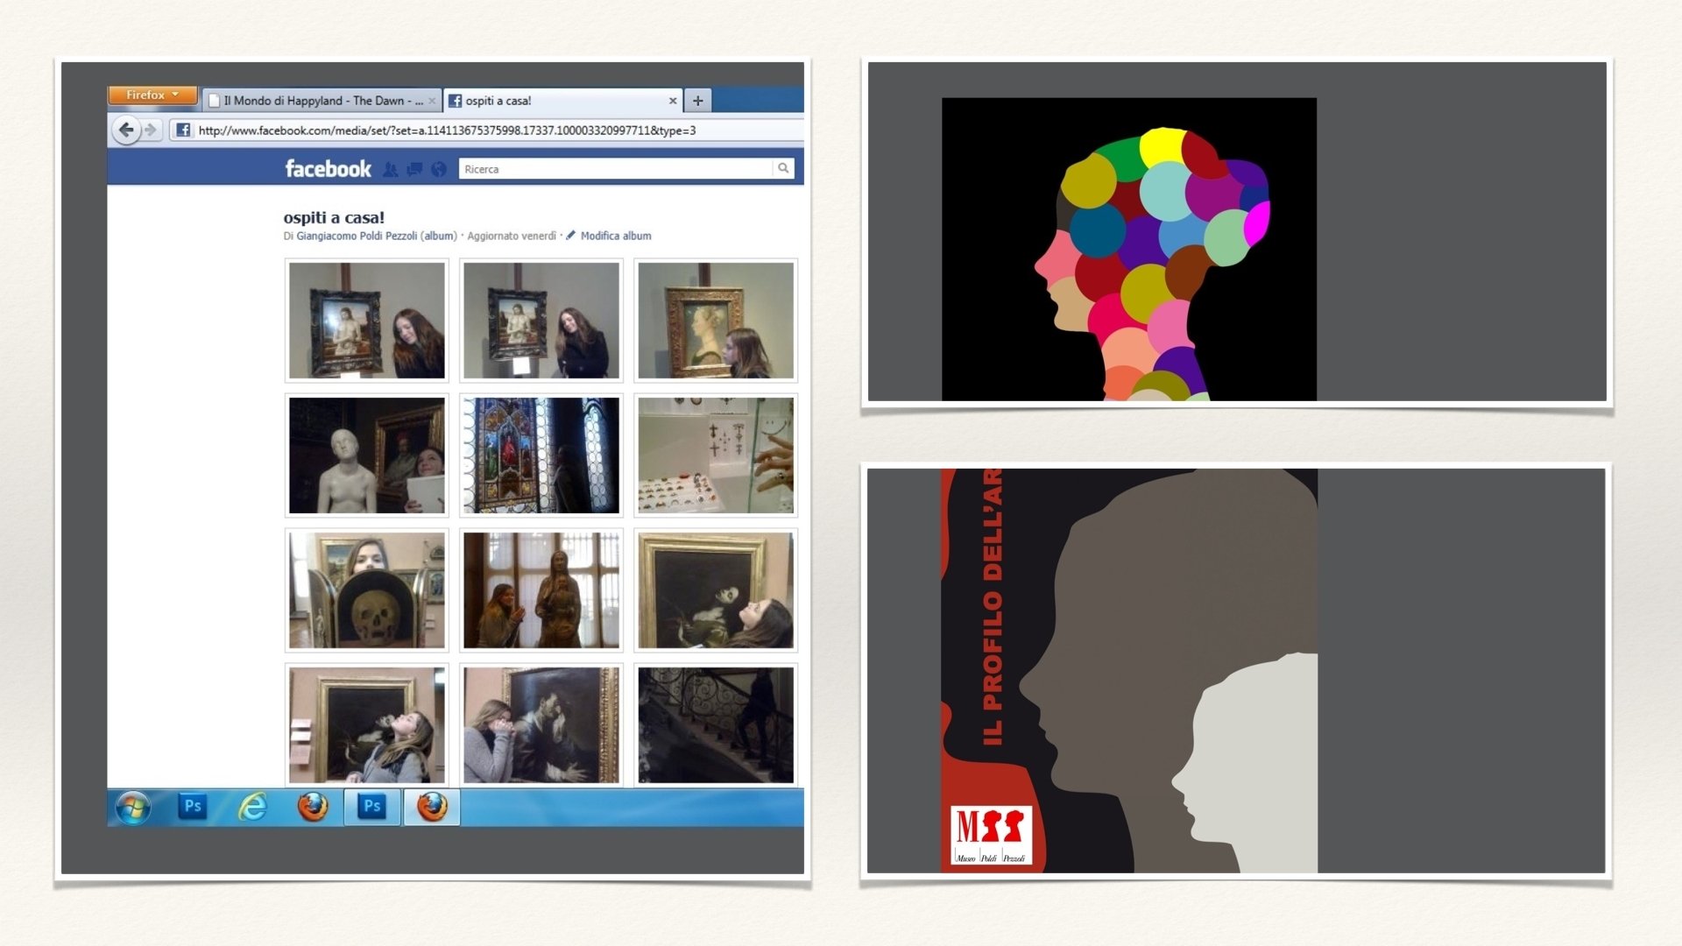
Task: Open the Windows Start orb
Action: [x=133, y=807]
